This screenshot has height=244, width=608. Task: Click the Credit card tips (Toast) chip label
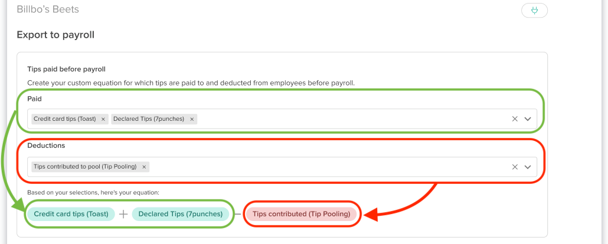coord(66,119)
